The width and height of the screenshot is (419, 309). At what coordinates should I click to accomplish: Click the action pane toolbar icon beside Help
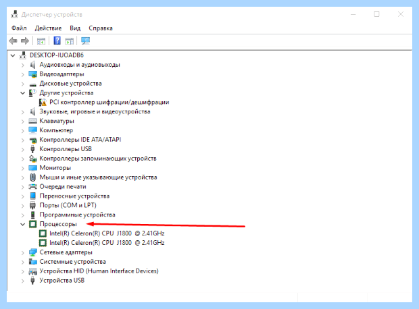(70, 41)
